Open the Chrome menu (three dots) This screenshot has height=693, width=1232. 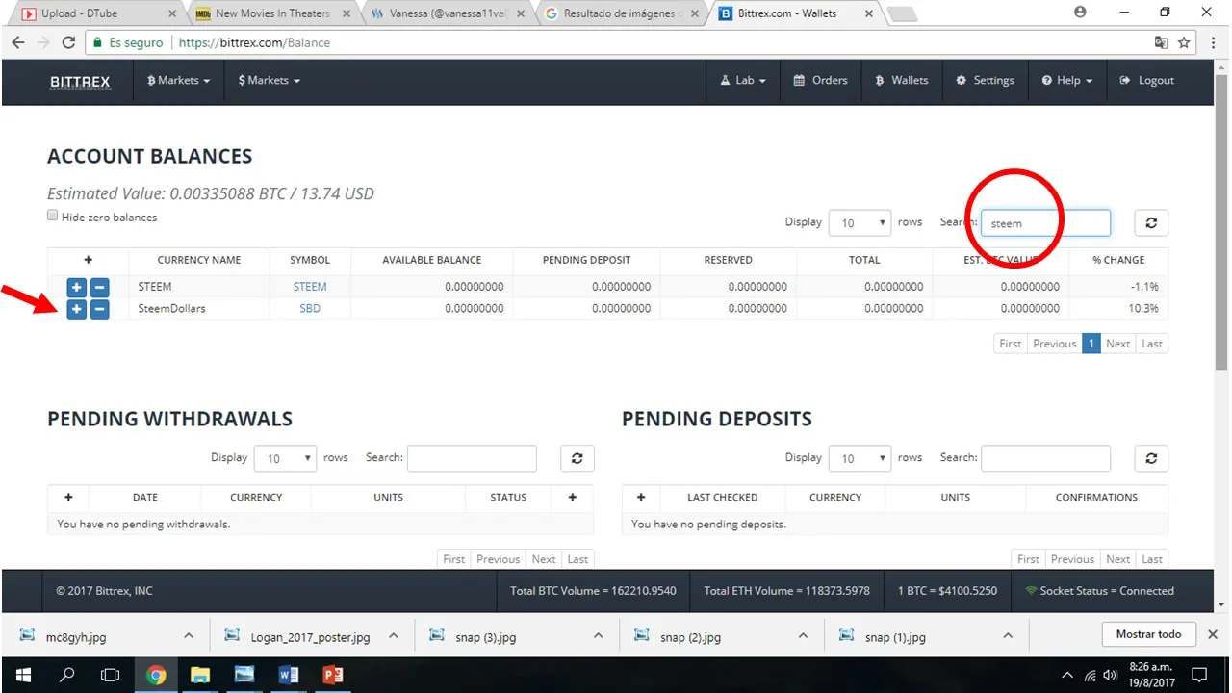pos(1215,42)
